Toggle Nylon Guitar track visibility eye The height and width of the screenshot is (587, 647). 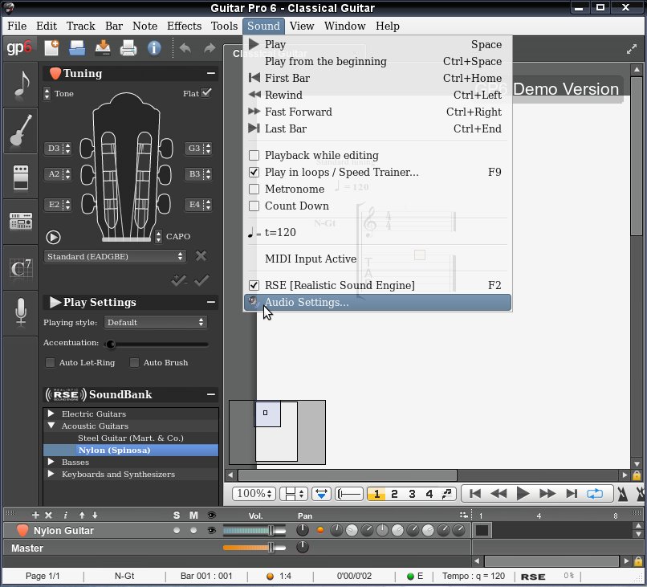(211, 530)
